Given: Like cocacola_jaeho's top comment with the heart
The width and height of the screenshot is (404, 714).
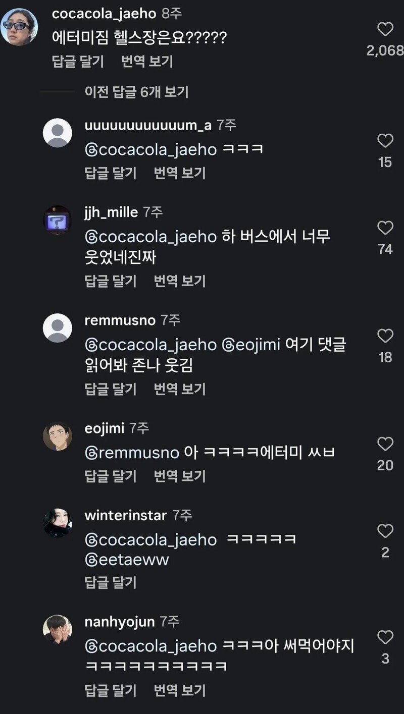Looking at the screenshot, I should pos(385,30).
